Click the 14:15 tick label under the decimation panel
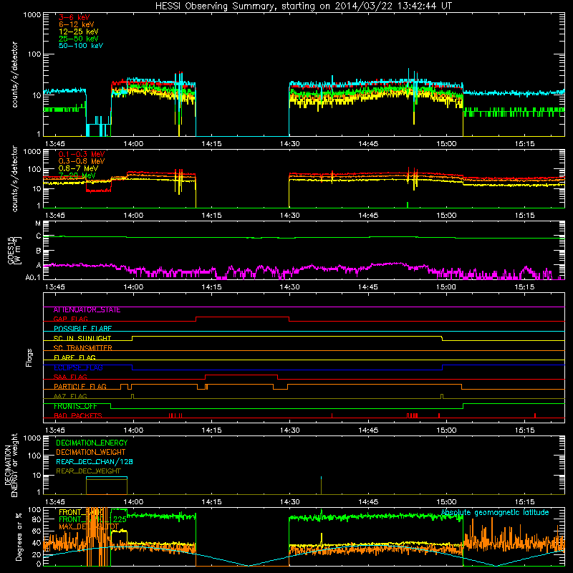 coord(211,502)
